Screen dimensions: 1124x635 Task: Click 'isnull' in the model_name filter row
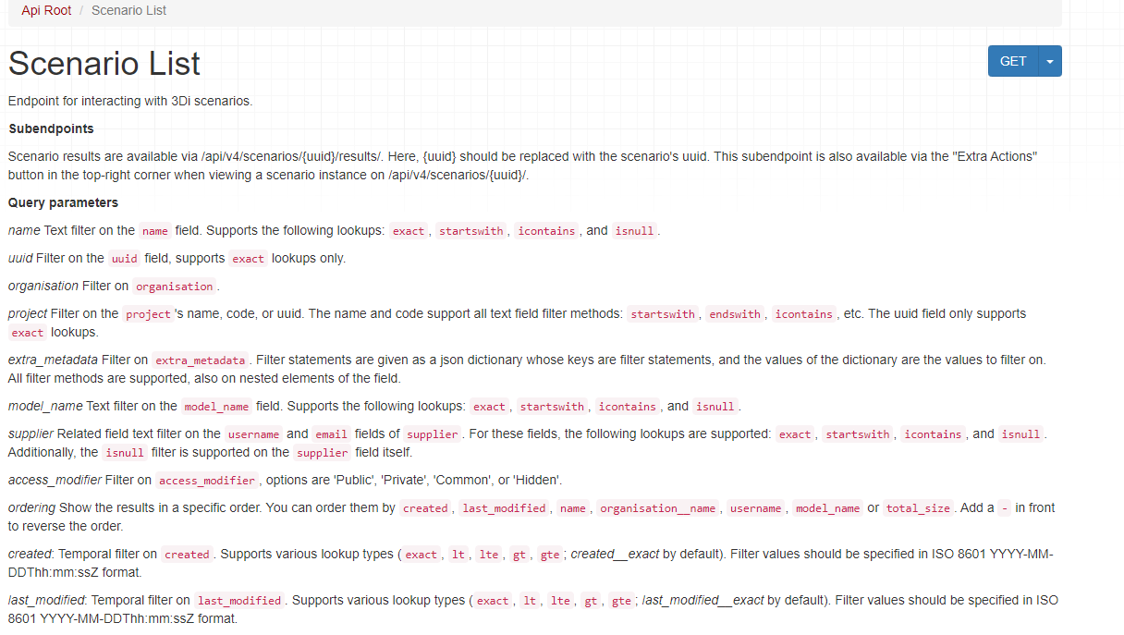click(715, 407)
